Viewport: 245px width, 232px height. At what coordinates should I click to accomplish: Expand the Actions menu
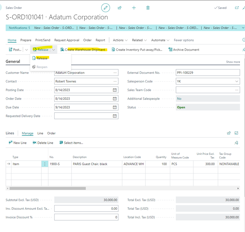[x=120, y=40]
